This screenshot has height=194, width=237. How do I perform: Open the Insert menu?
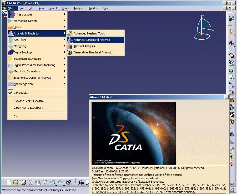pos(53,8)
